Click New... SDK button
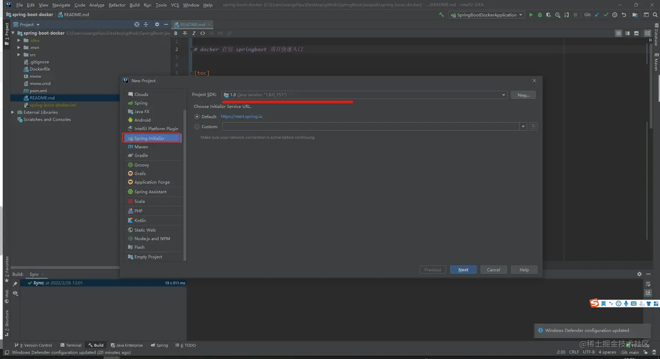This screenshot has height=359, width=660. [x=523, y=95]
